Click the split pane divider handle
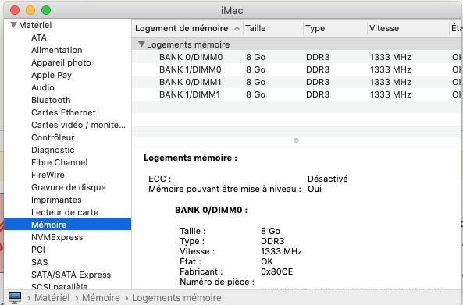Image resolution: width=463 pixels, height=305 pixels. (296, 140)
